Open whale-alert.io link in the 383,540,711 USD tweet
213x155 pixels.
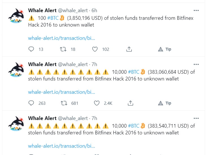click(x=62, y=146)
